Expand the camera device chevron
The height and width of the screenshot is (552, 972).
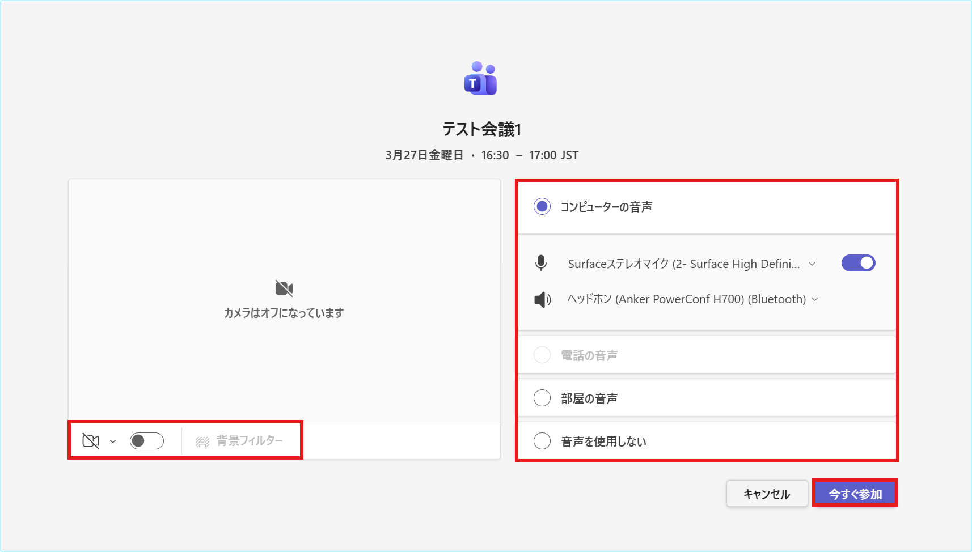pos(113,441)
